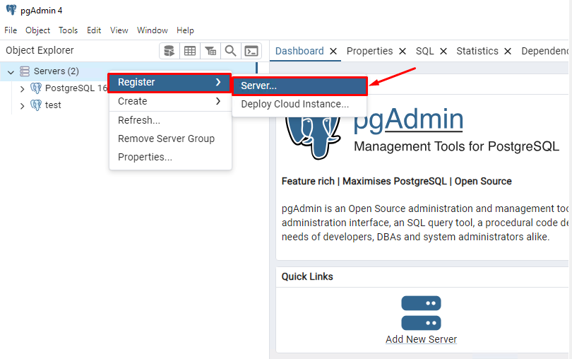The height and width of the screenshot is (359, 572).
Task: Click the Servers group stack icon
Action: (25, 71)
